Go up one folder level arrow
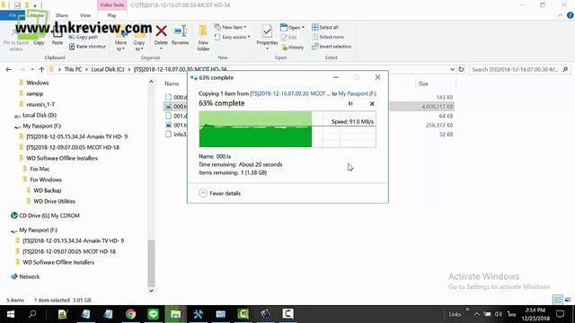 (41, 69)
